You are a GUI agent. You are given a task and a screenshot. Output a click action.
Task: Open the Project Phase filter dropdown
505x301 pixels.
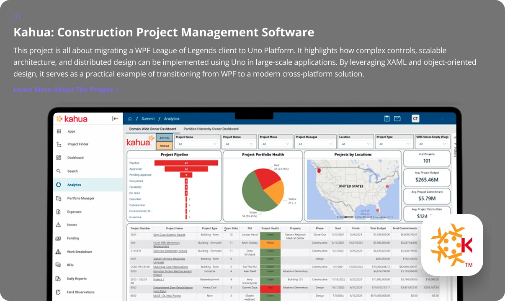[276, 144]
